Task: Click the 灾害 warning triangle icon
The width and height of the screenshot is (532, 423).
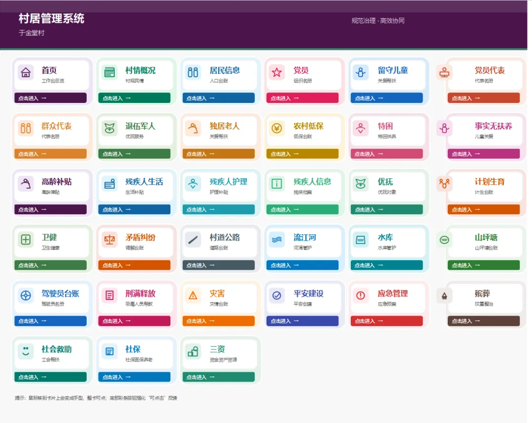Action: pyautogui.click(x=193, y=295)
